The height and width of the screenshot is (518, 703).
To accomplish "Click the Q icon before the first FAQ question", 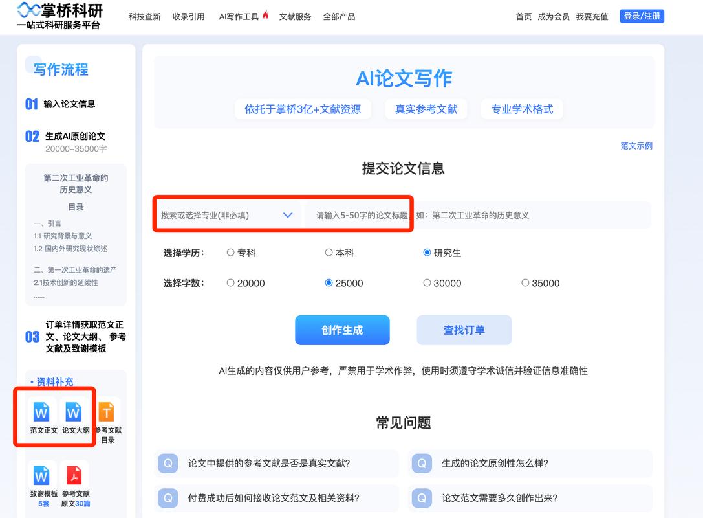I will (x=168, y=463).
